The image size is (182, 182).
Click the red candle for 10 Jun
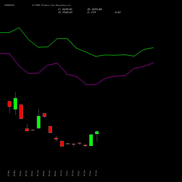pyautogui.click(x=62, y=143)
